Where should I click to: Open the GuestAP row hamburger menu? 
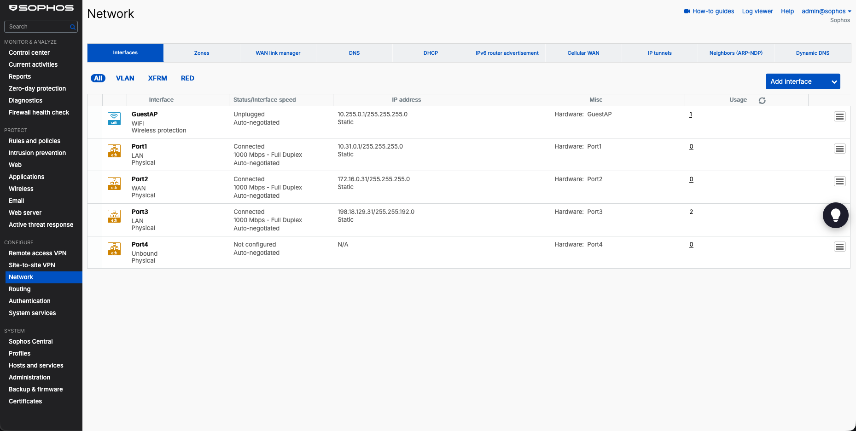pos(840,117)
